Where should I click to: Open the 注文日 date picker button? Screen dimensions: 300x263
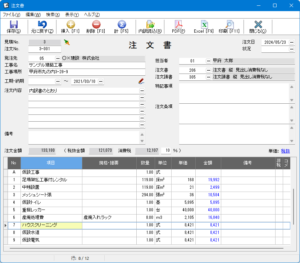pos(292,42)
